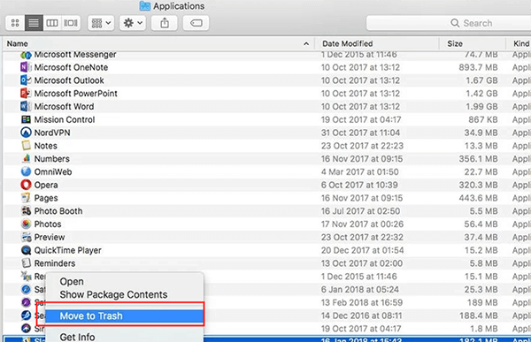The height and width of the screenshot is (342, 531).
Task: Sort by Kind column header
Action: 521,43
